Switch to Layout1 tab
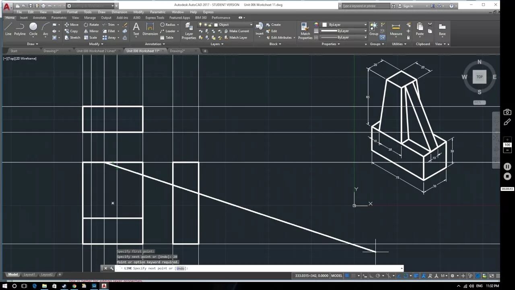 click(29, 275)
